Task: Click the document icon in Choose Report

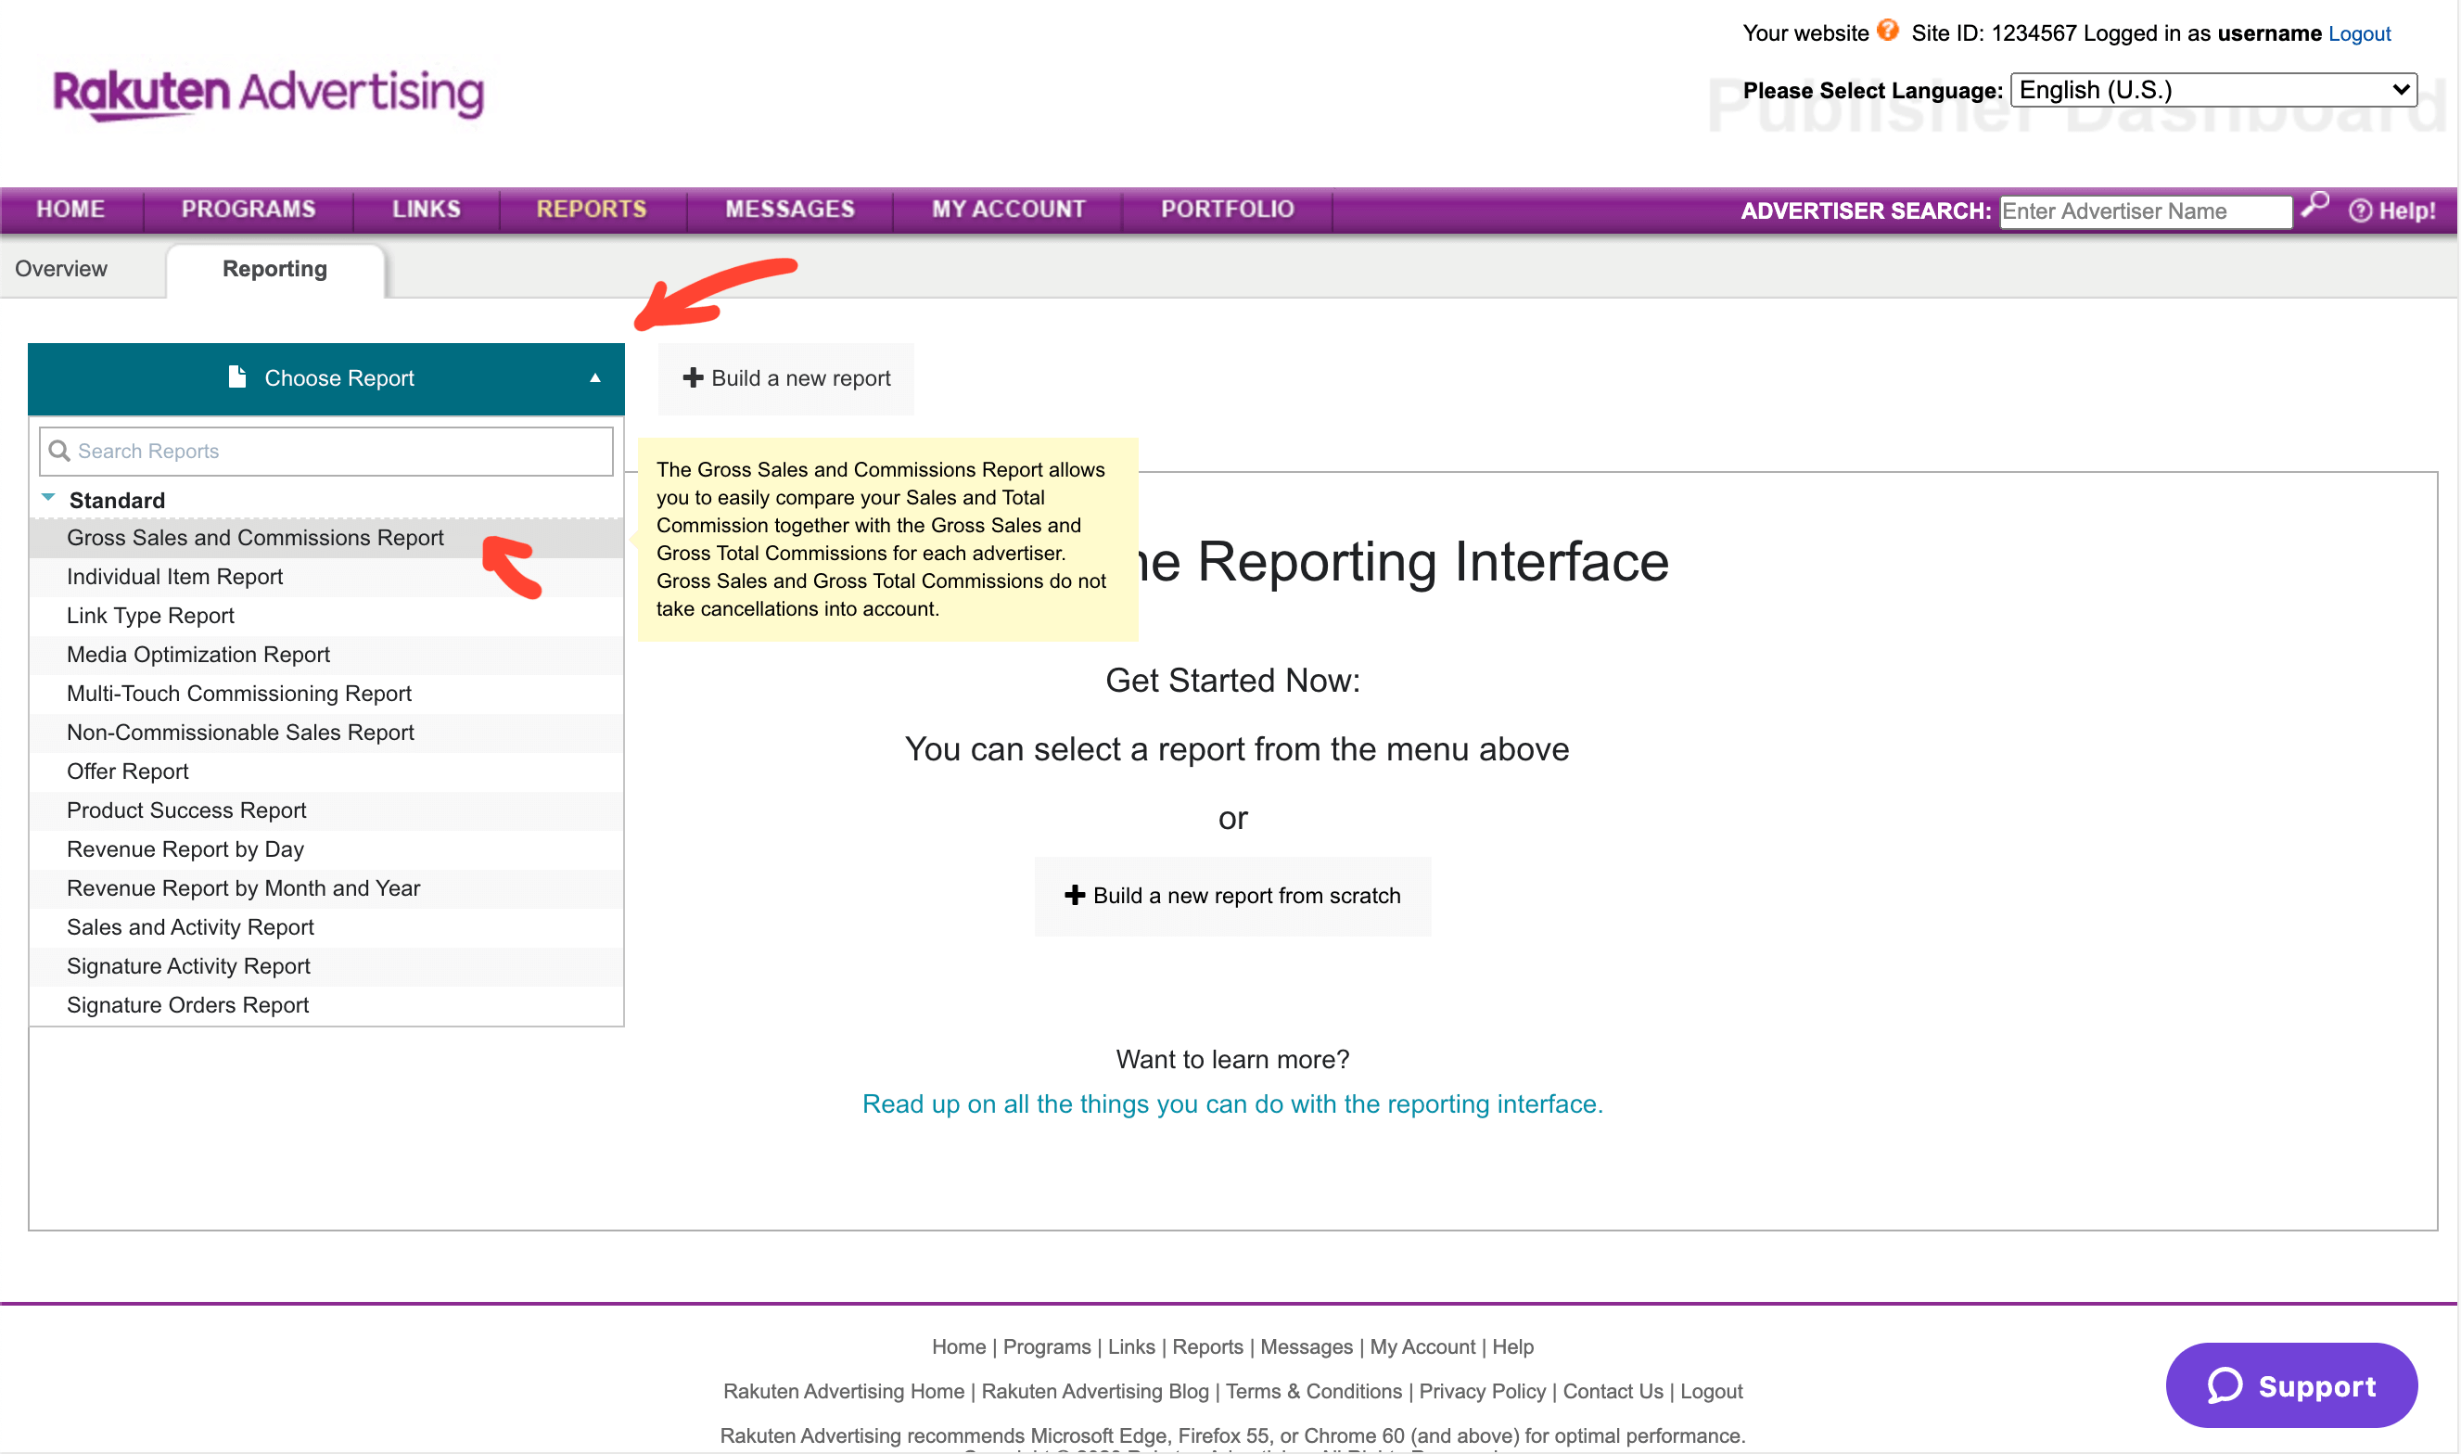Action: click(236, 376)
